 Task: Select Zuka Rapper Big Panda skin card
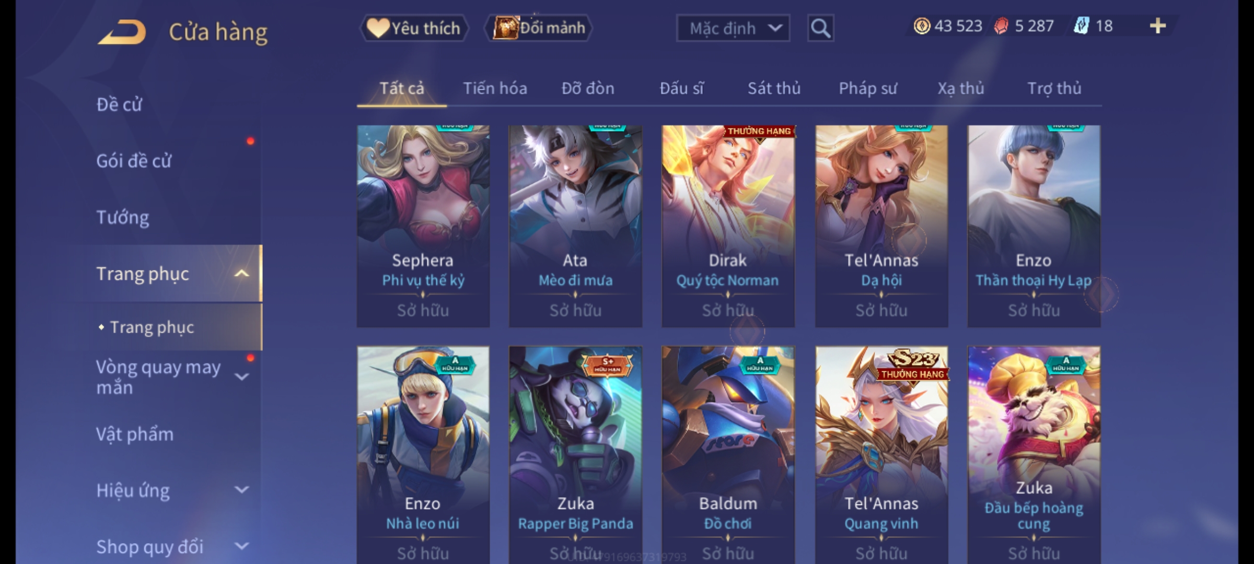coord(575,454)
